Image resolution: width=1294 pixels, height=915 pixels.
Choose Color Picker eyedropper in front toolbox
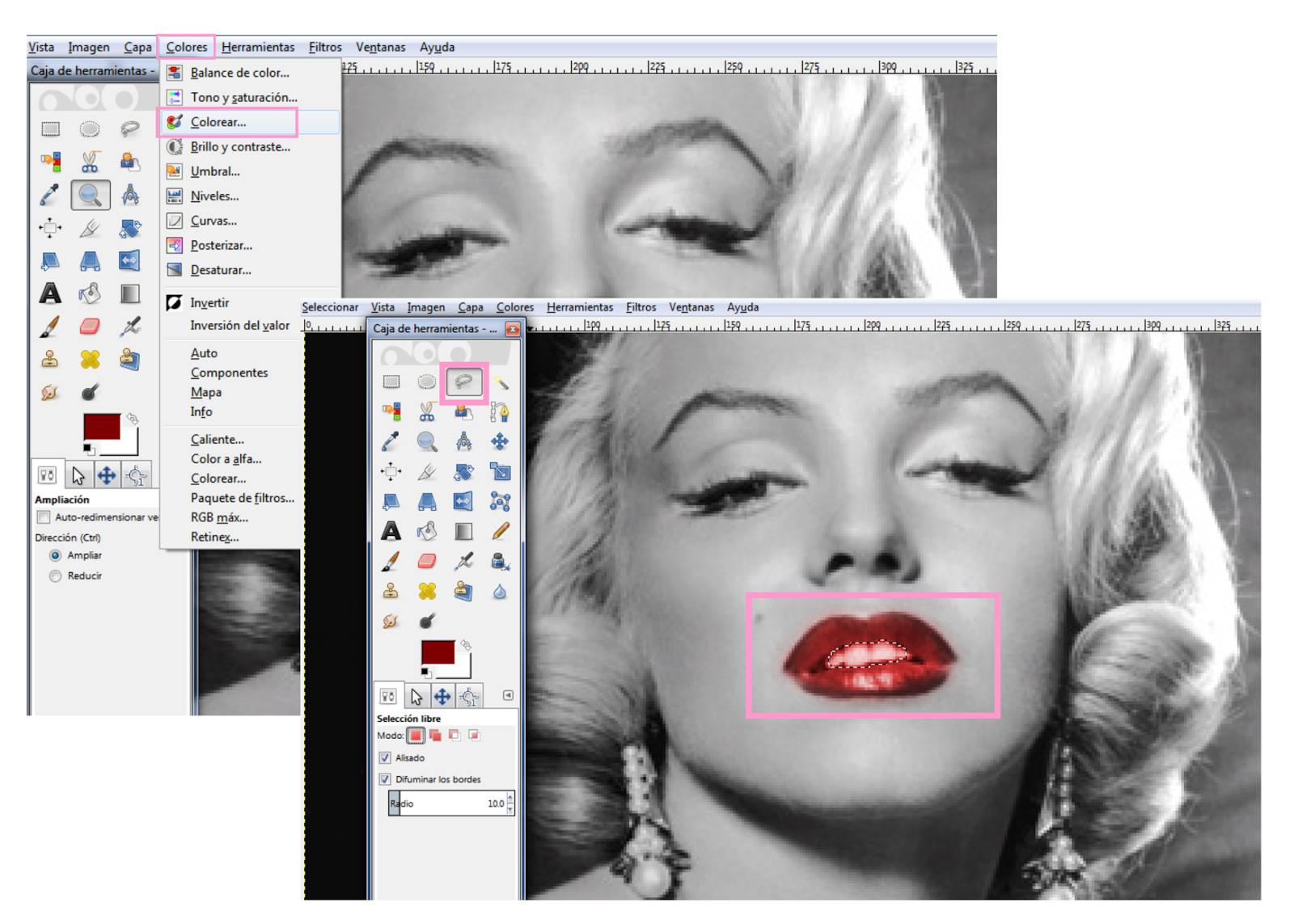391,441
